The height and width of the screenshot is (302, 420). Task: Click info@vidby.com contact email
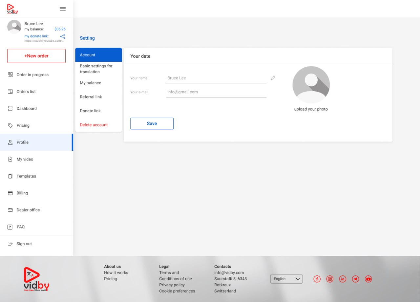coord(229,272)
